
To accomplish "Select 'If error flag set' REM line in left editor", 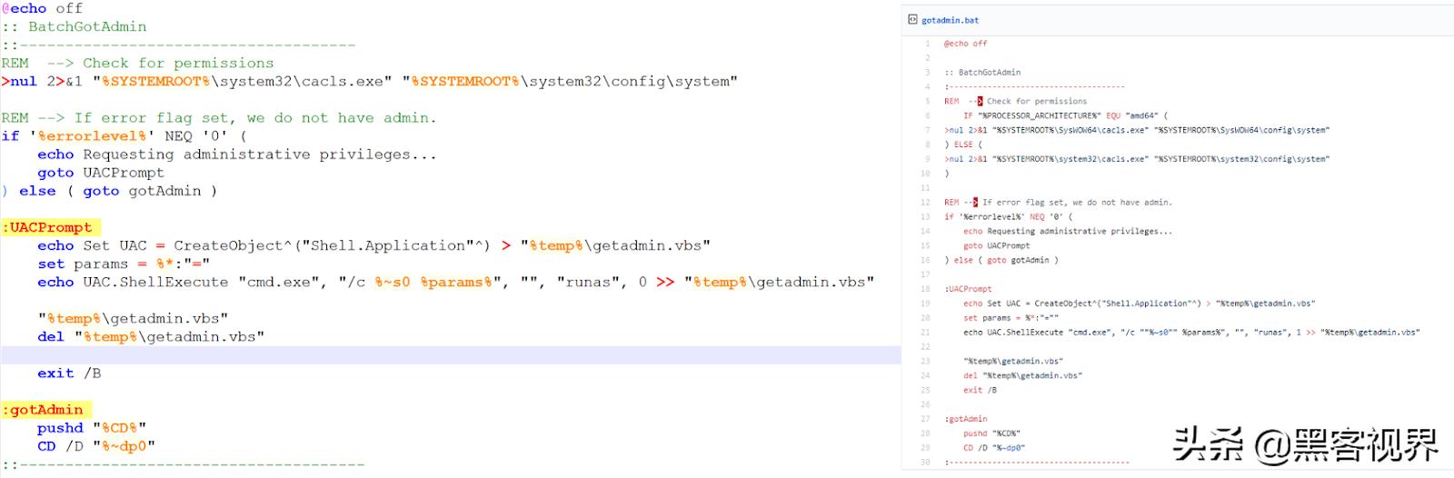I will [219, 117].
